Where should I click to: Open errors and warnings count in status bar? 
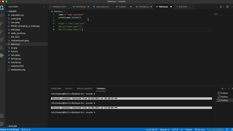[x=26, y=130]
